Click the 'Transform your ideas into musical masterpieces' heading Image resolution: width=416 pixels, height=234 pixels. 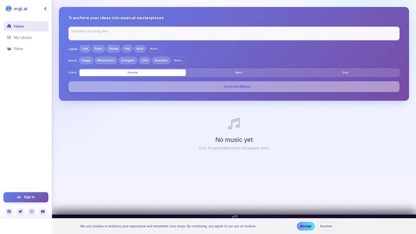[x=116, y=18]
